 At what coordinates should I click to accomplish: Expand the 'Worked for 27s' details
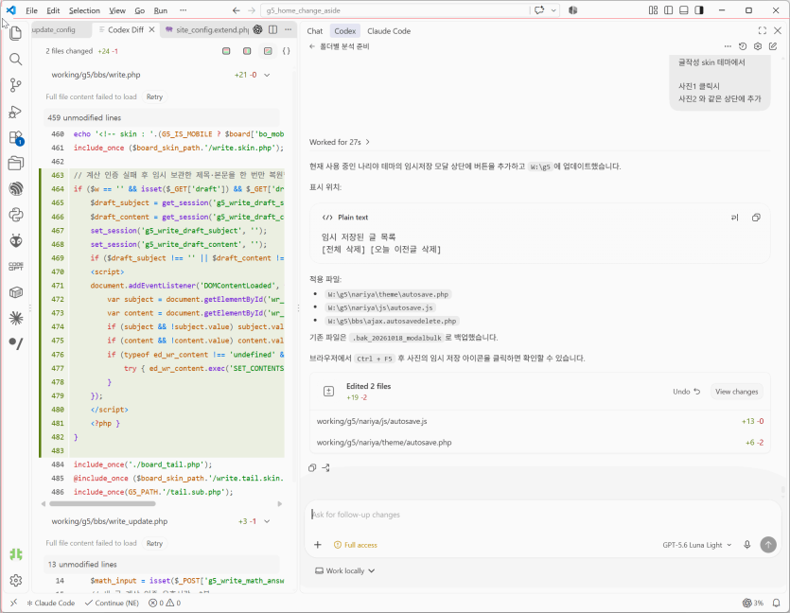340,142
